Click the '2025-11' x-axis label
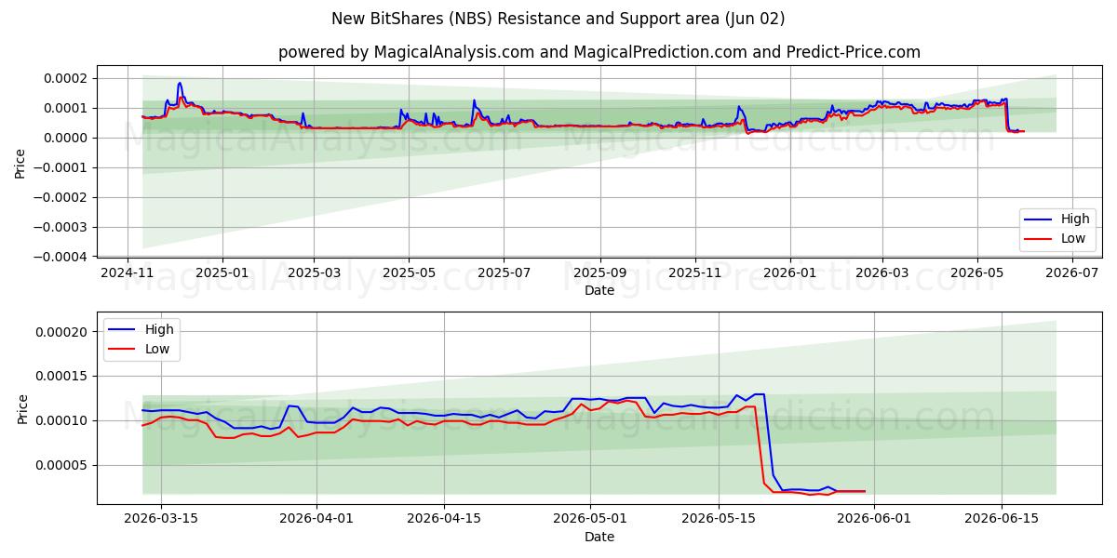 pyautogui.click(x=694, y=273)
